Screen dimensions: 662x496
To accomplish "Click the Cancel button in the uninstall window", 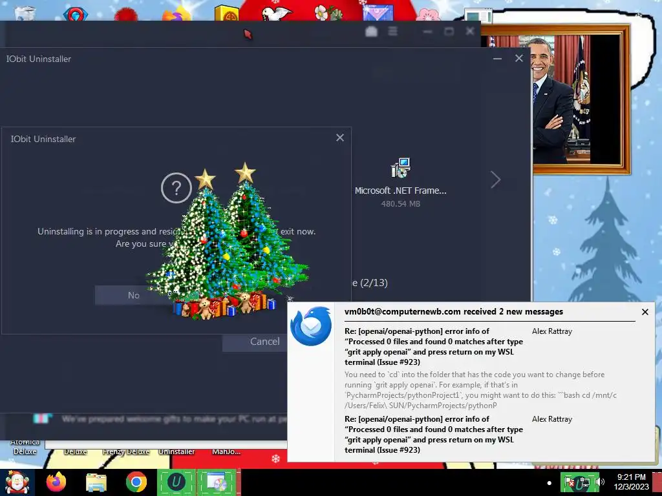I will pos(264,342).
